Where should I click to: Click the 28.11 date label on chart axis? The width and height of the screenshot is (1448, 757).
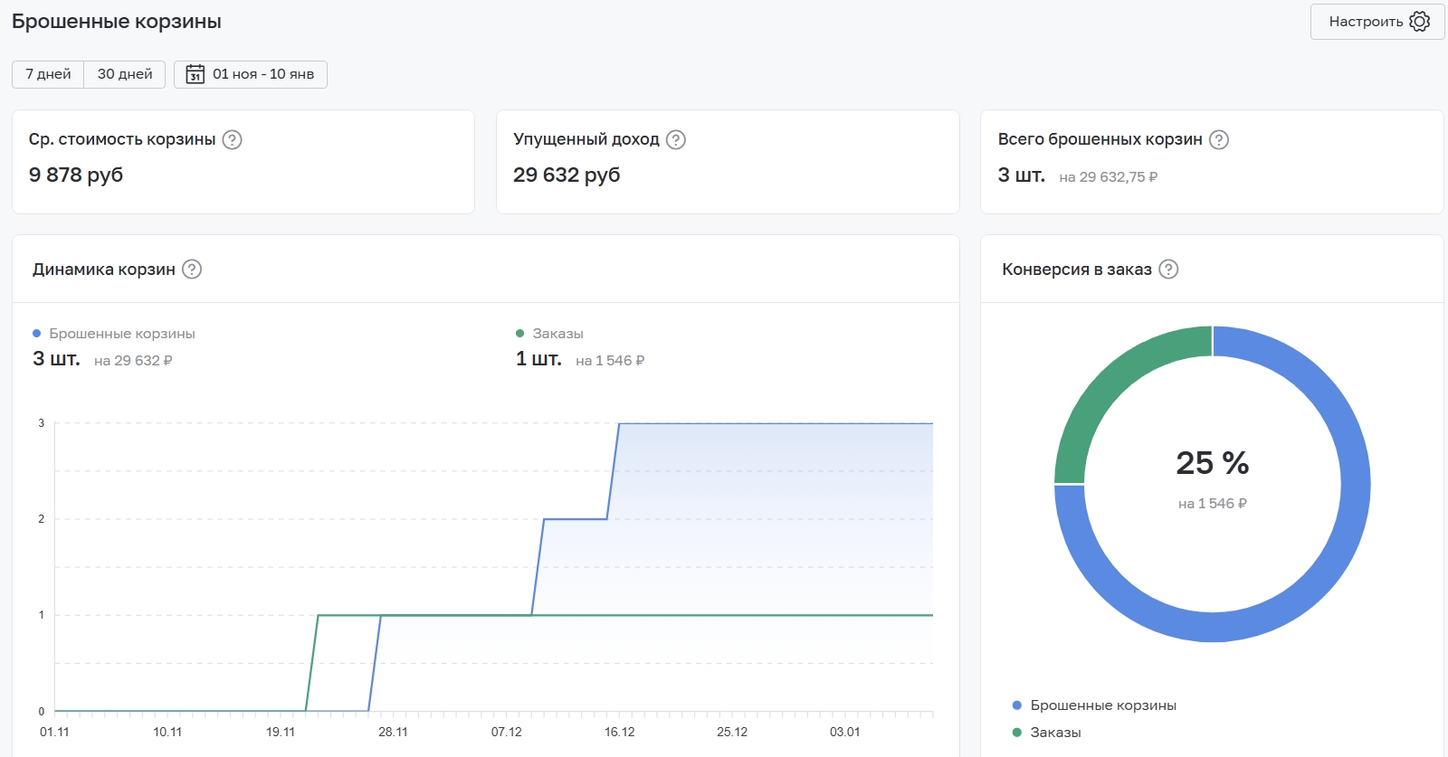coord(393,732)
